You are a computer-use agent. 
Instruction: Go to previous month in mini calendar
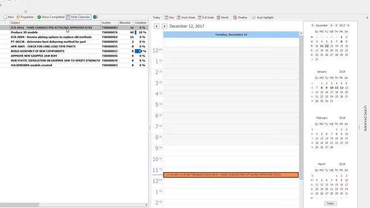313,25
